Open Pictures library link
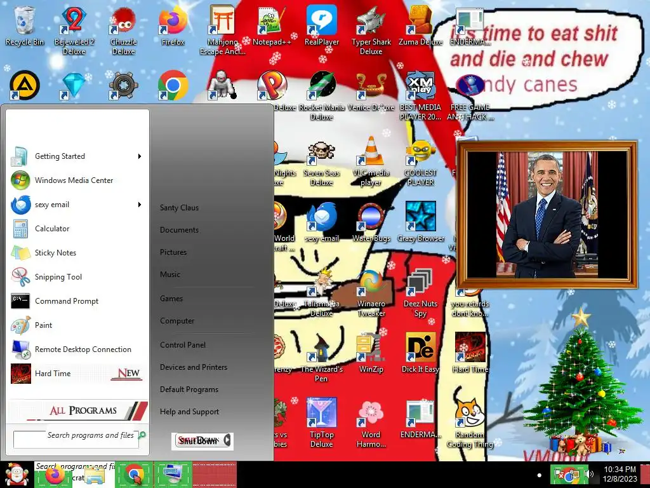The height and width of the screenshot is (488, 650). (173, 252)
